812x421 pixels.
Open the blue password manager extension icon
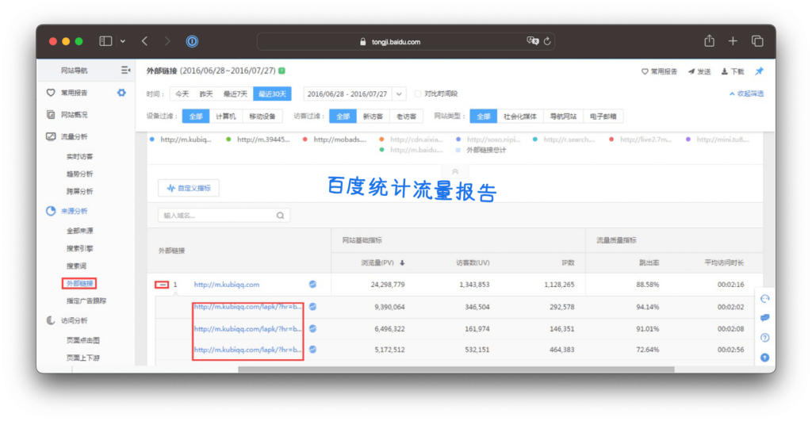192,41
